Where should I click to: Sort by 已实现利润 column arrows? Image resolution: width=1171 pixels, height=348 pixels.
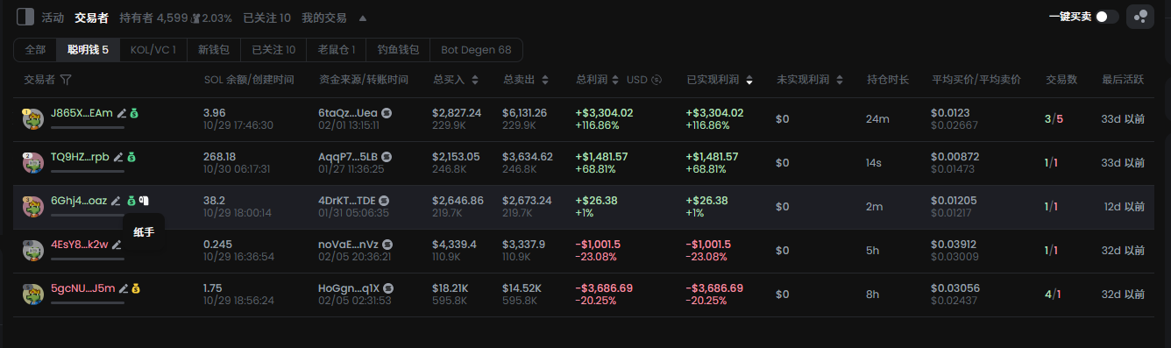click(x=749, y=80)
